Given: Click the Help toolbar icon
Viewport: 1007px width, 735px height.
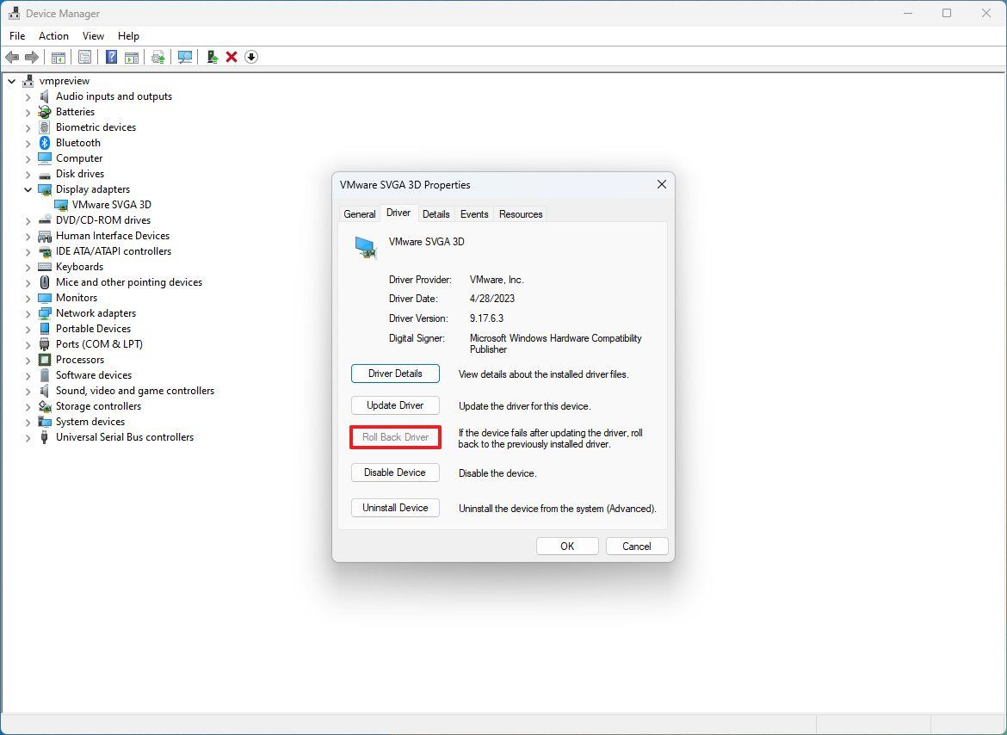Looking at the screenshot, I should tap(111, 57).
